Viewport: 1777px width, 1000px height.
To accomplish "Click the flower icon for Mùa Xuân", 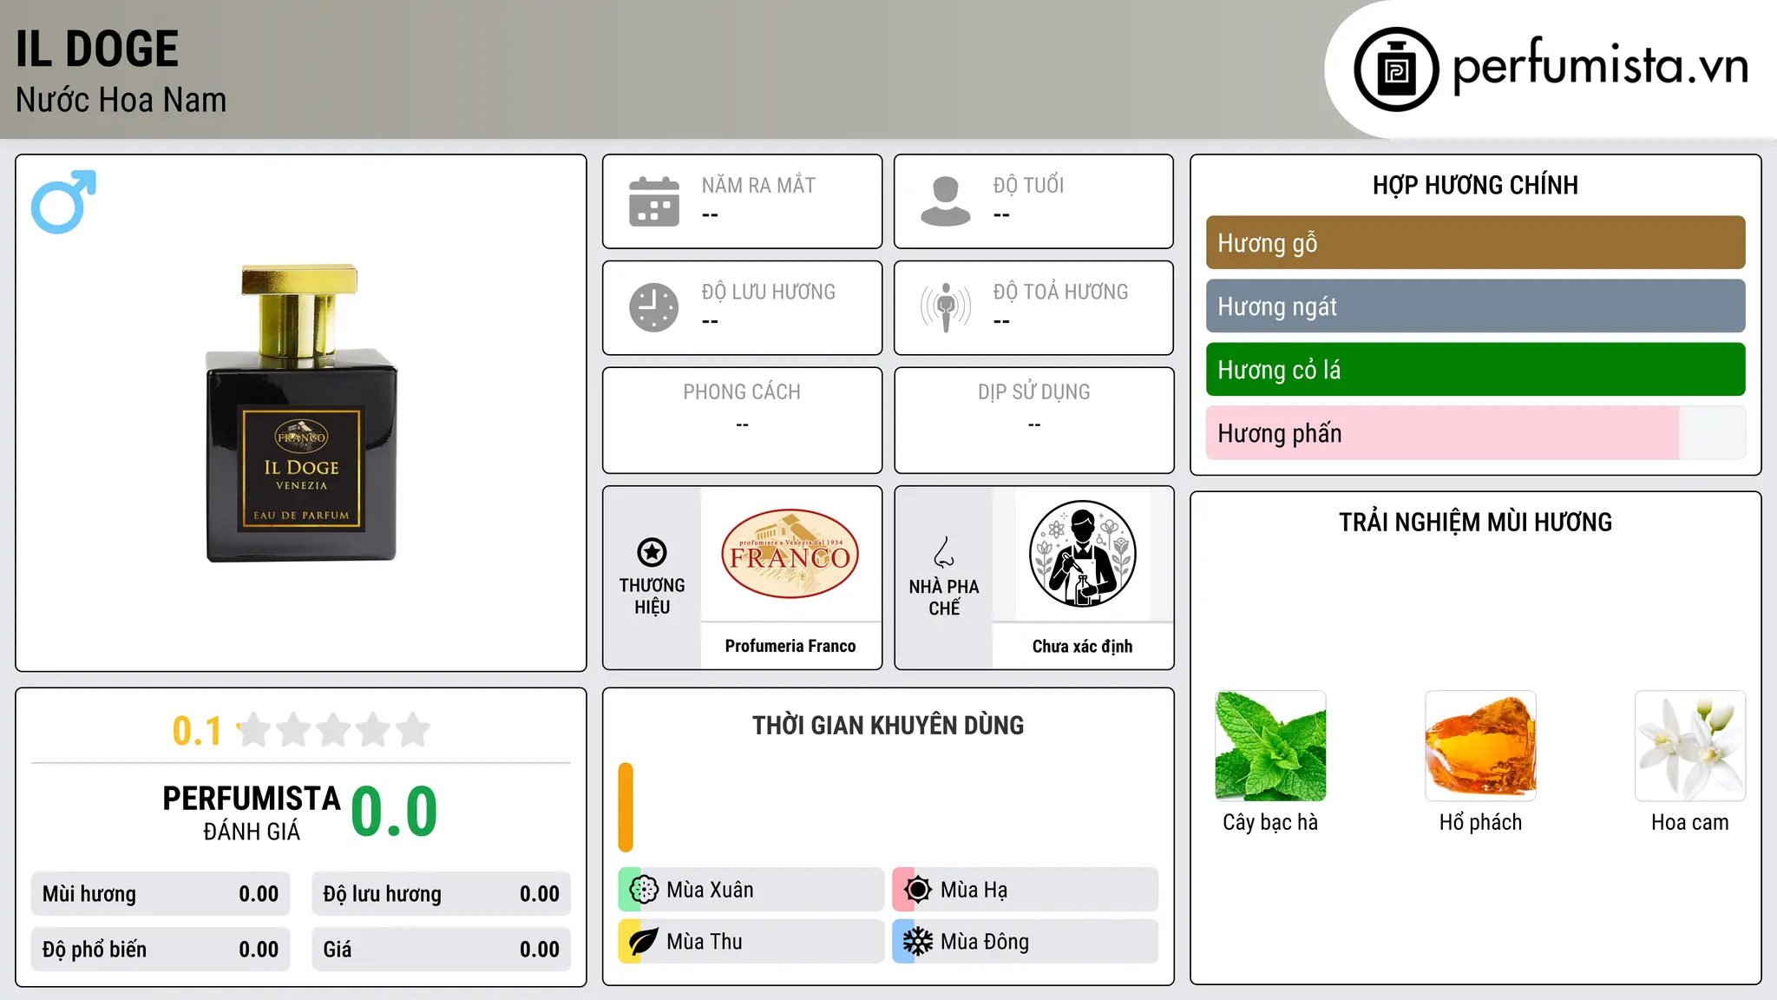I will click(644, 890).
